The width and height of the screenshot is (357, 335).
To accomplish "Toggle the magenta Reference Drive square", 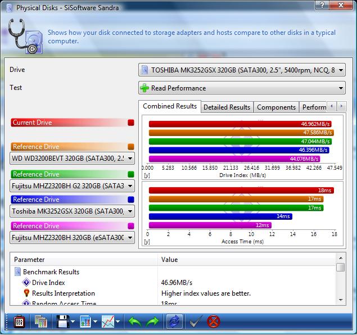I will tap(131, 226).
